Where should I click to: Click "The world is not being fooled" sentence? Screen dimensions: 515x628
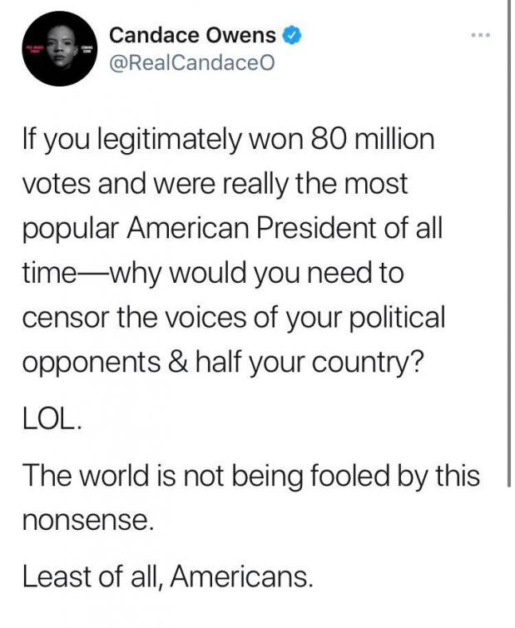click(206, 477)
